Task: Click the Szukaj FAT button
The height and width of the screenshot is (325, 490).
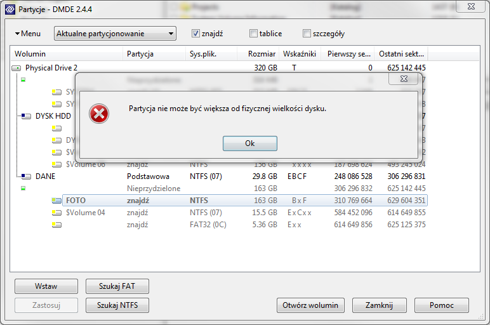Action: (117, 286)
